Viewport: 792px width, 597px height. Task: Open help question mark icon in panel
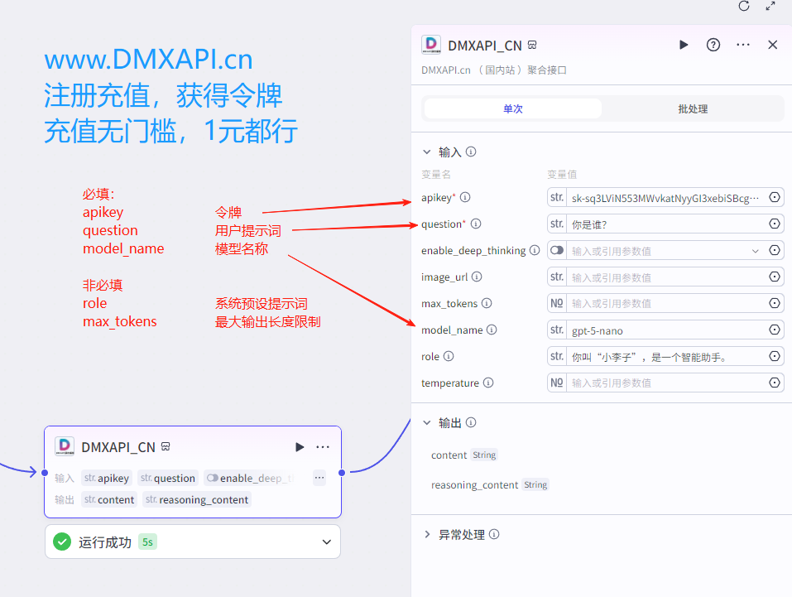(x=713, y=45)
